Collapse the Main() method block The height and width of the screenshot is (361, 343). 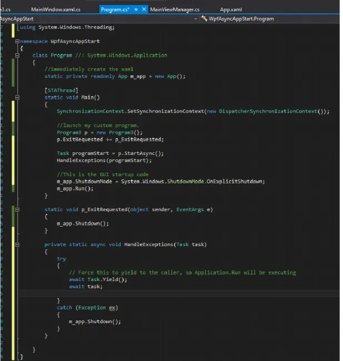tap(17, 97)
